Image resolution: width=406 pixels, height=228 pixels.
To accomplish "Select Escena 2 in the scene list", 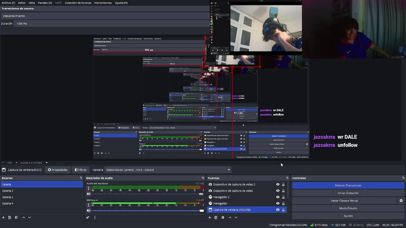I will click(42, 197).
